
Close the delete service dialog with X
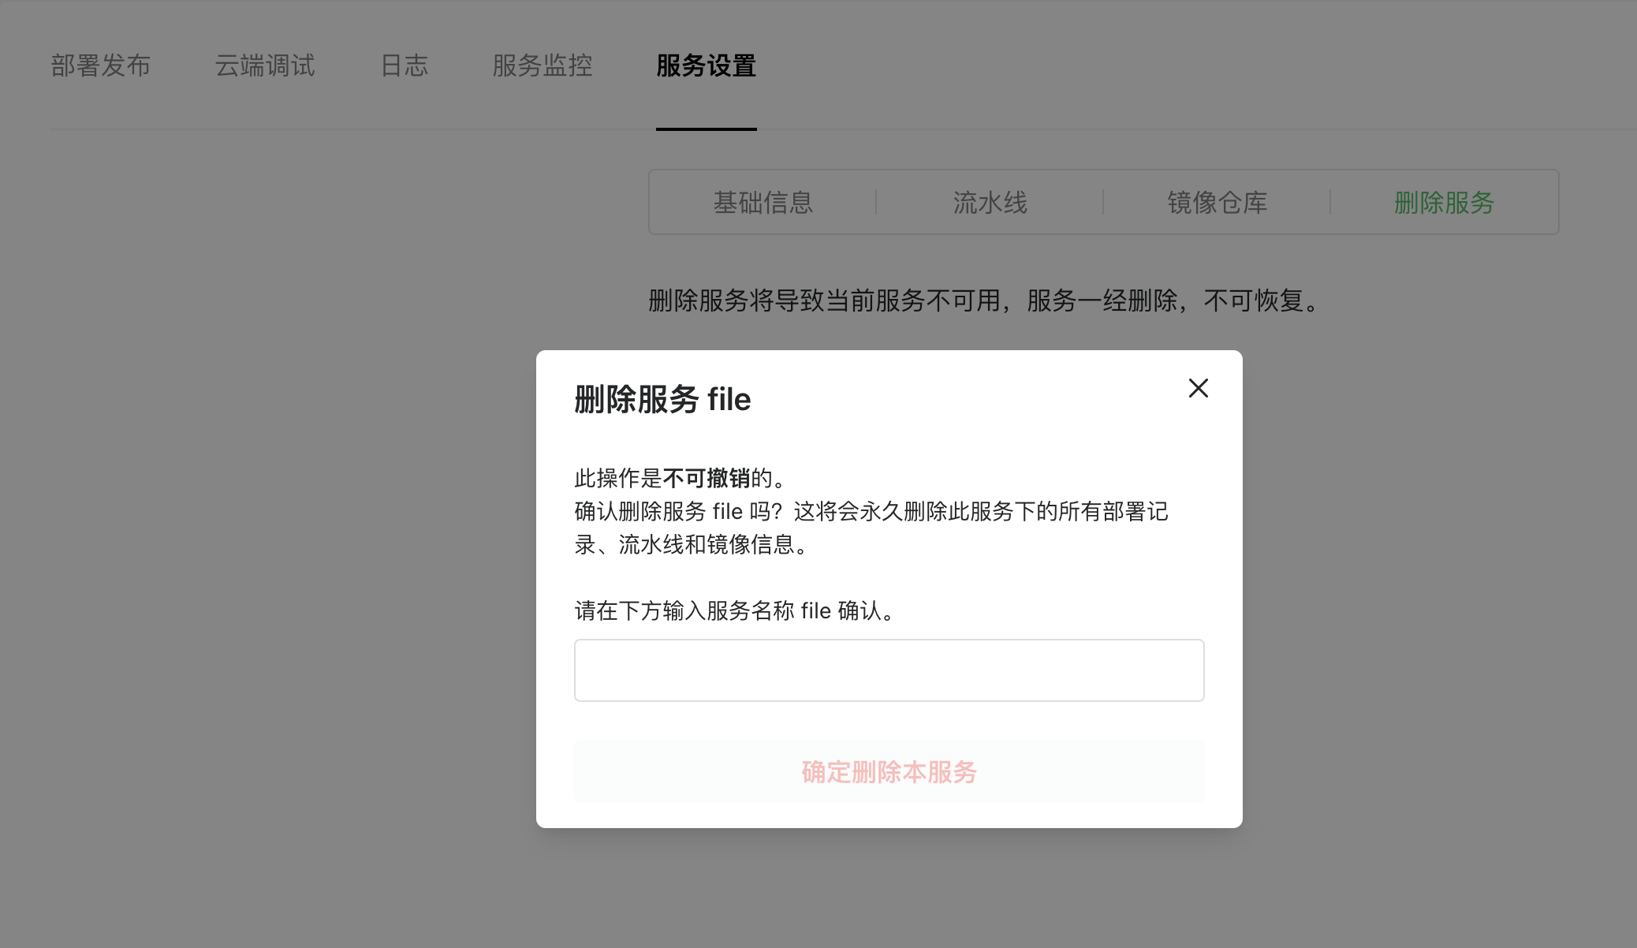(1198, 388)
